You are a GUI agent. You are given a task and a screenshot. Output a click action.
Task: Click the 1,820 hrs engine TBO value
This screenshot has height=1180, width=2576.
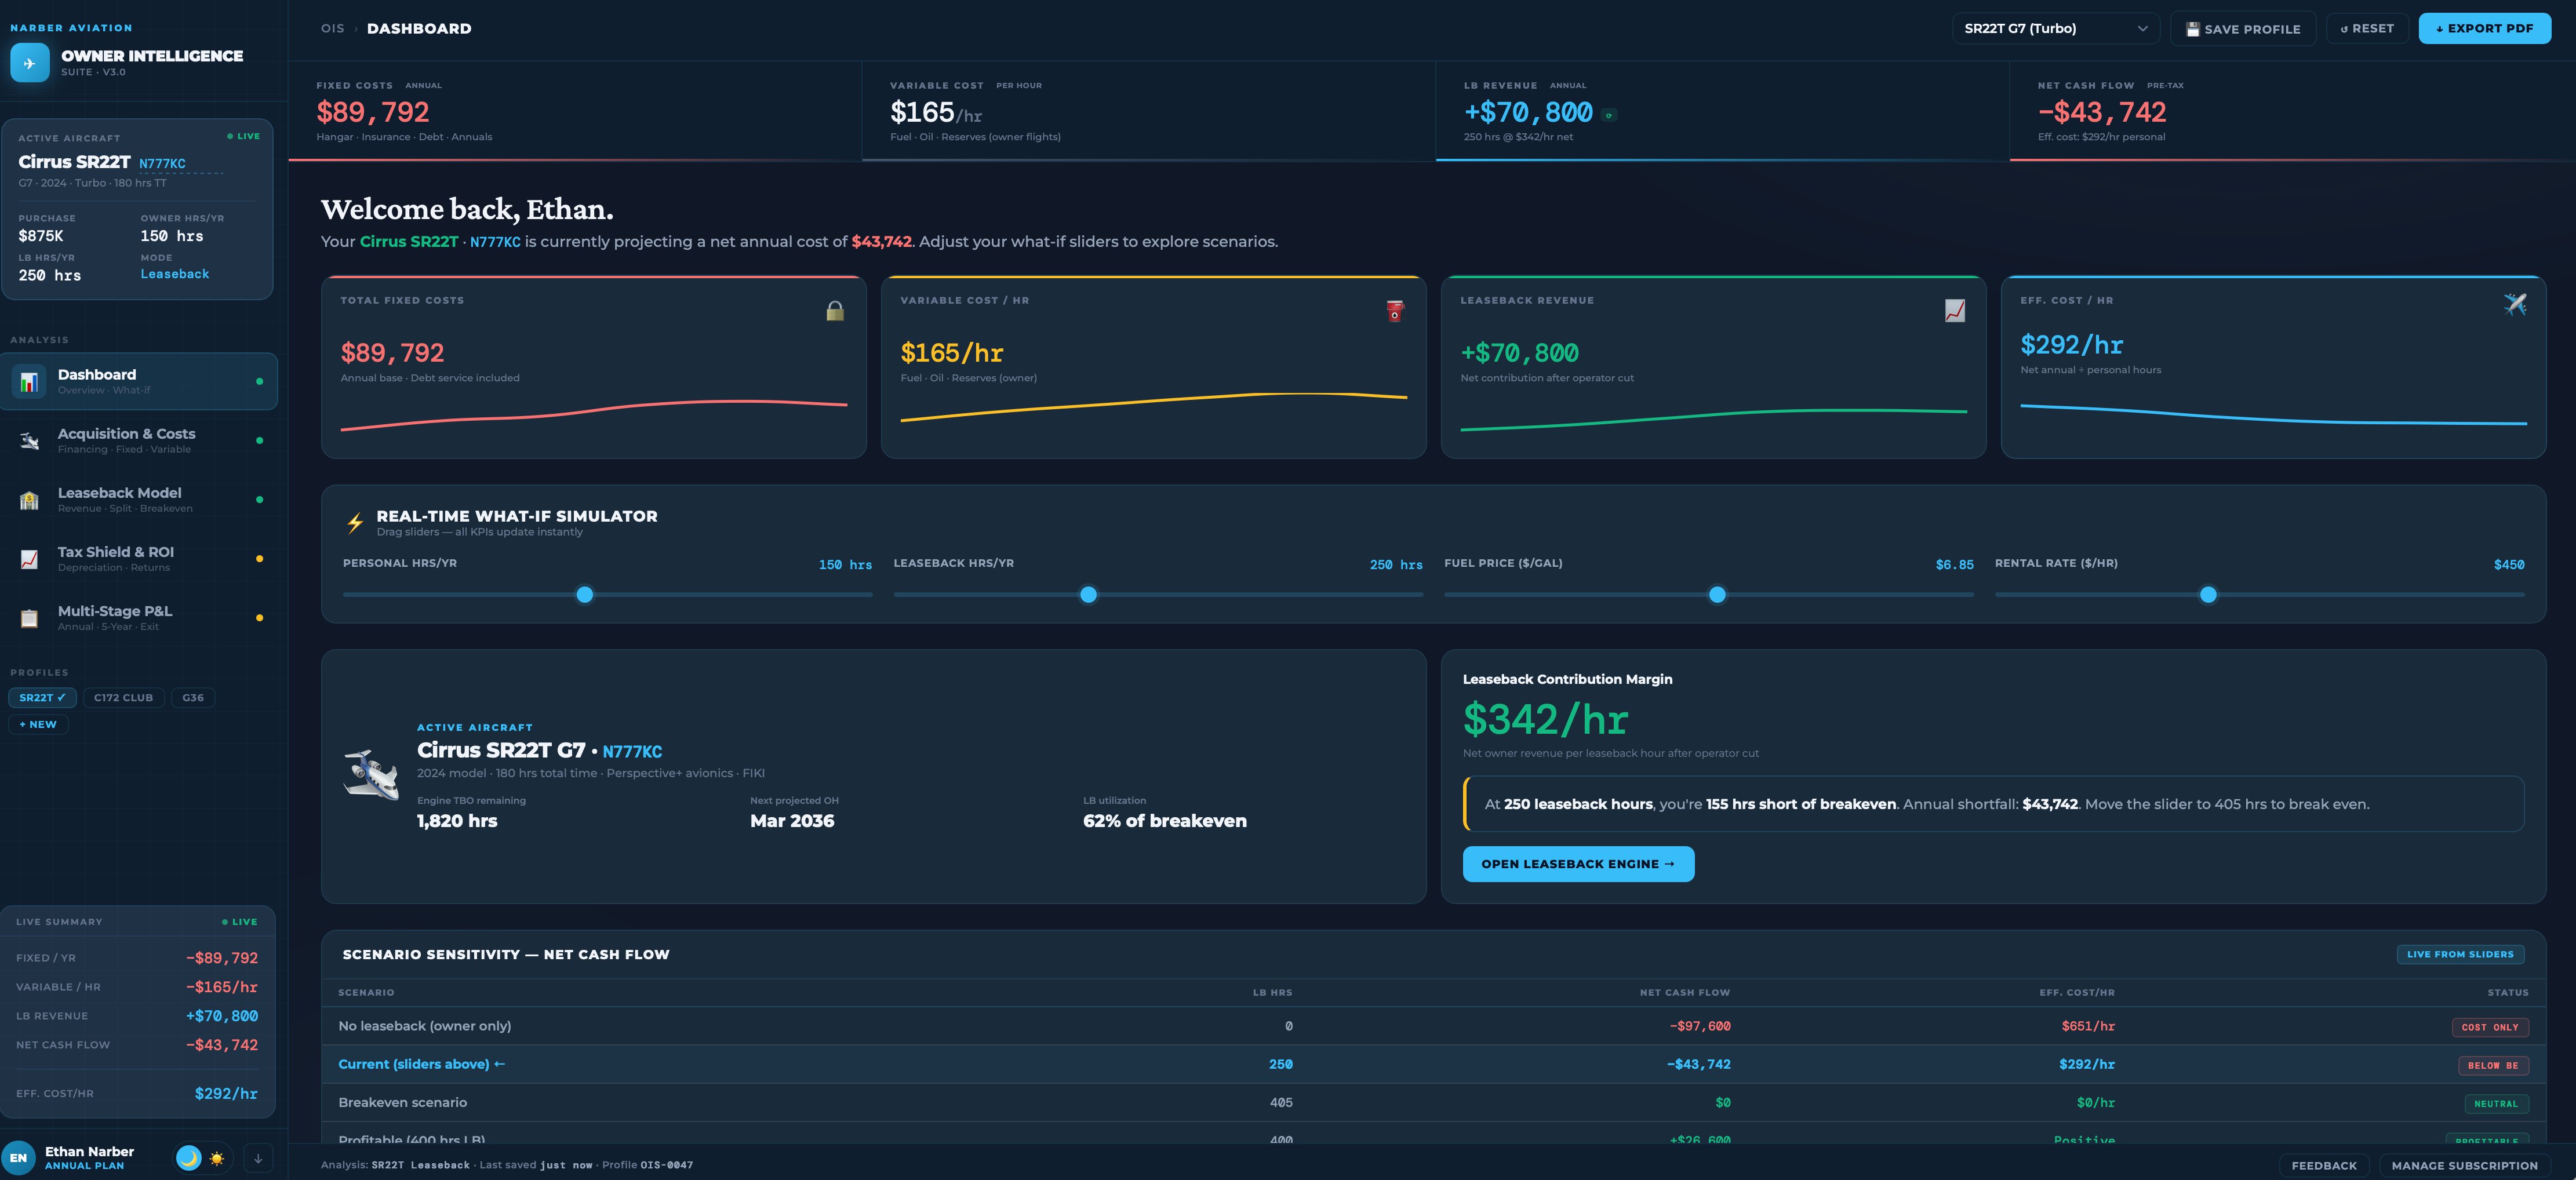(x=457, y=821)
